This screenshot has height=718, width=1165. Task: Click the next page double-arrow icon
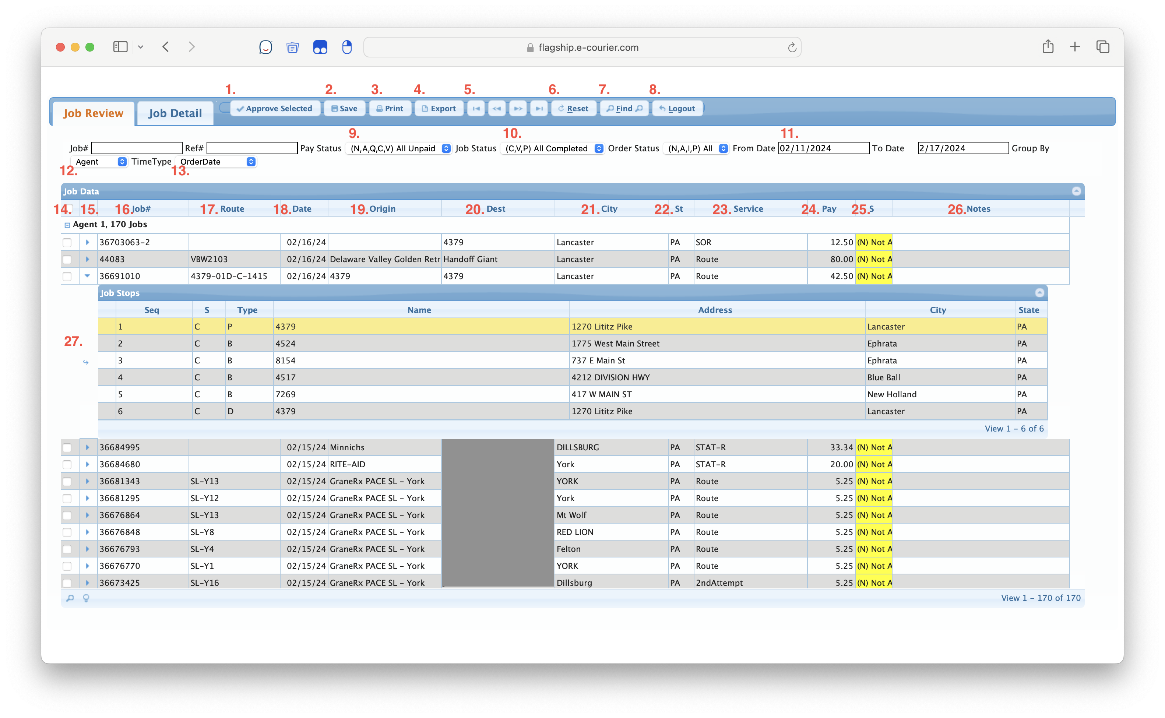coord(518,108)
